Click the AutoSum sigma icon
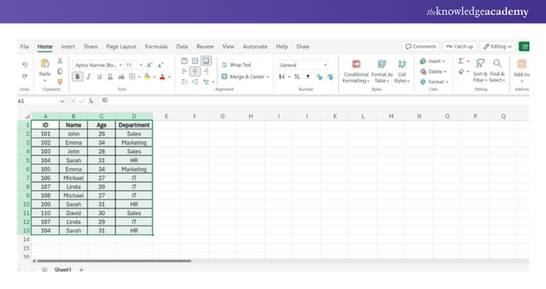Viewport: 546px width, 289px height. [461, 62]
